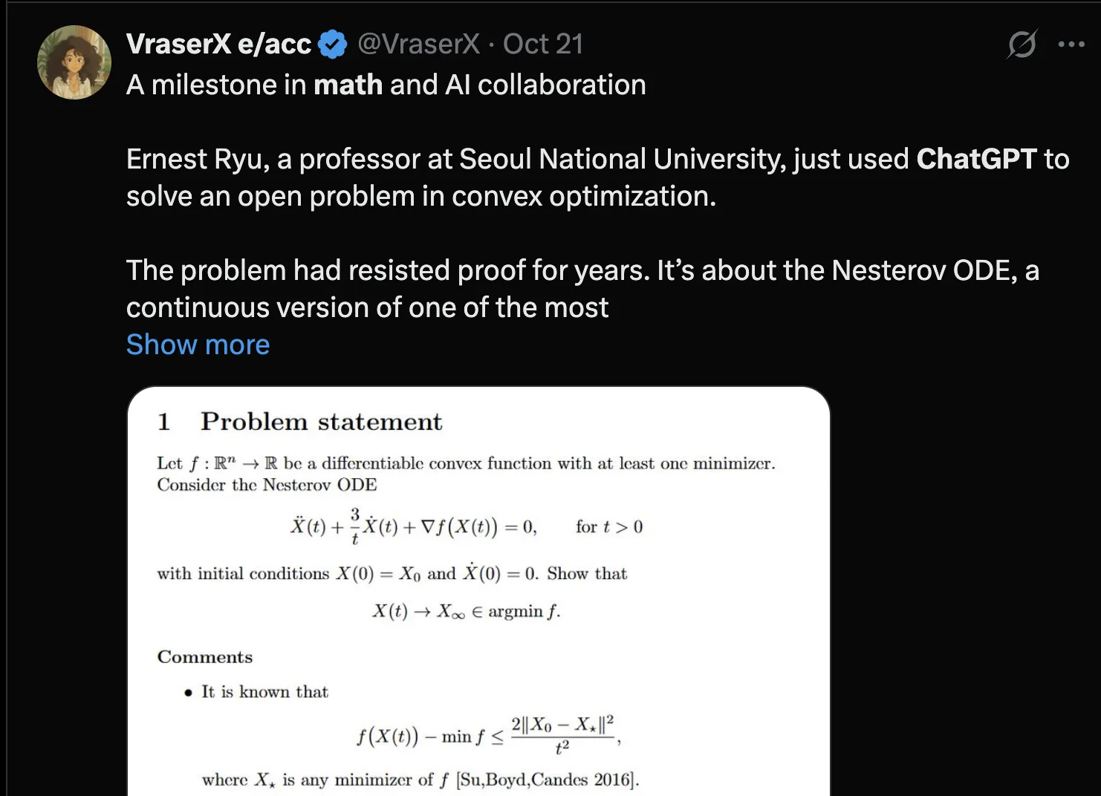Click the bold word math in headline
This screenshot has height=796, width=1101.
click(348, 85)
